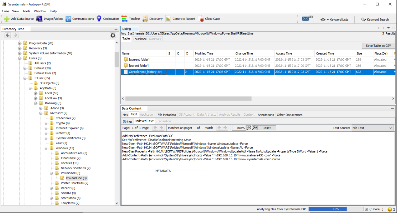Screen dimensions: 397x213
Task: Click the ingest progress bar at 71%
Action: click(x=335, y=209)
